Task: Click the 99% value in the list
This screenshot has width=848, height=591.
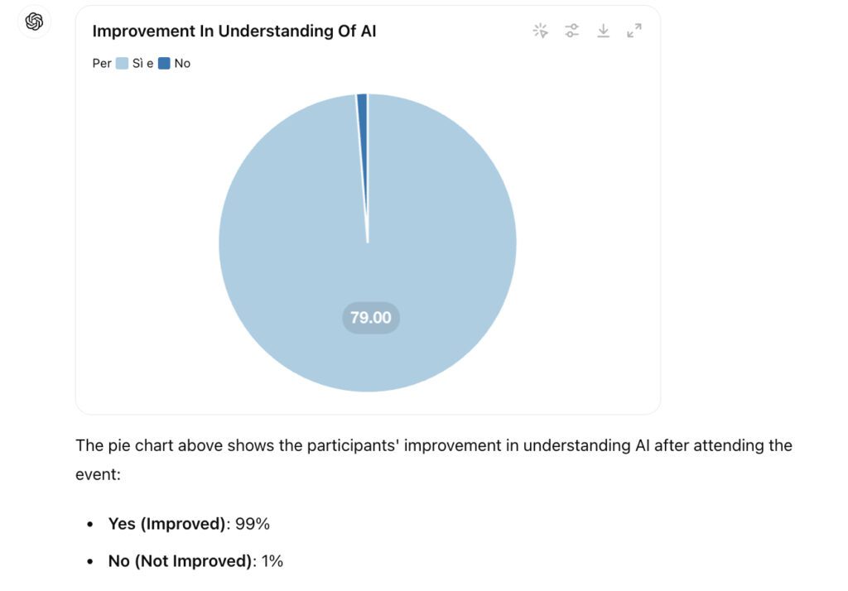Action: [x=253, y=523]
